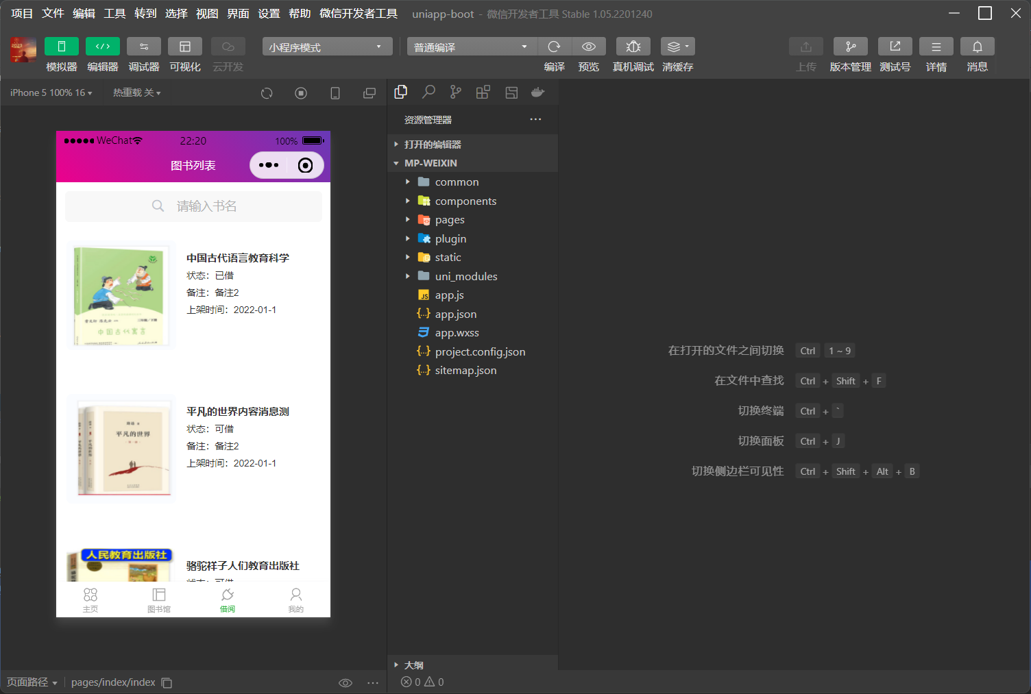Image resolution: width=1031 pixels, height=694 pixels.
Task: Toggle the editor panel button
Action: point(103,46)
